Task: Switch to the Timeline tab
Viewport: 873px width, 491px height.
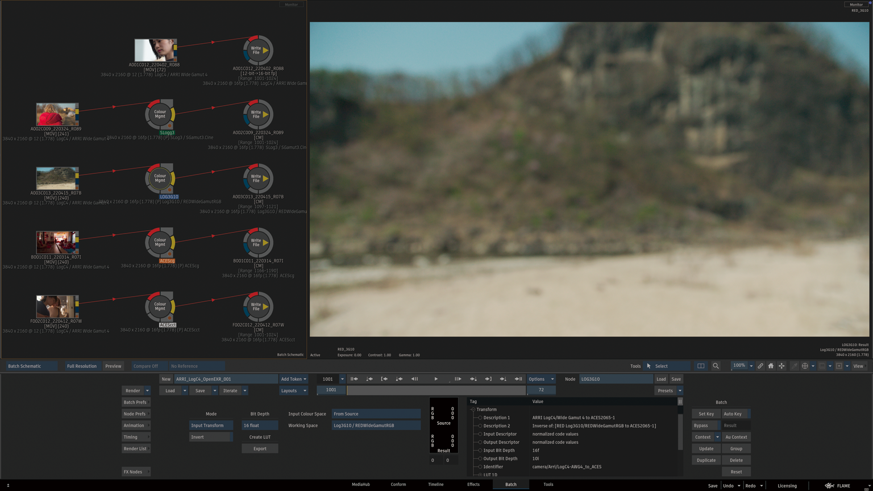Action: 435,485
